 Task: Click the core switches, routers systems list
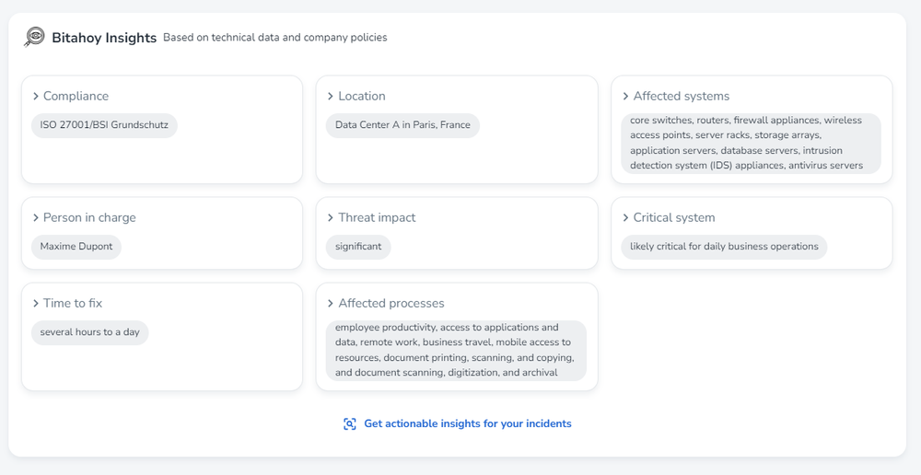coord(751,144)
